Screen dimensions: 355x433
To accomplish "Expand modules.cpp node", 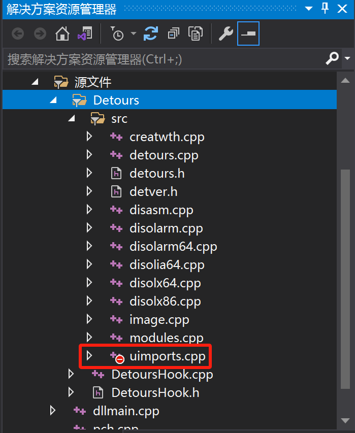I will pos(89,337).
